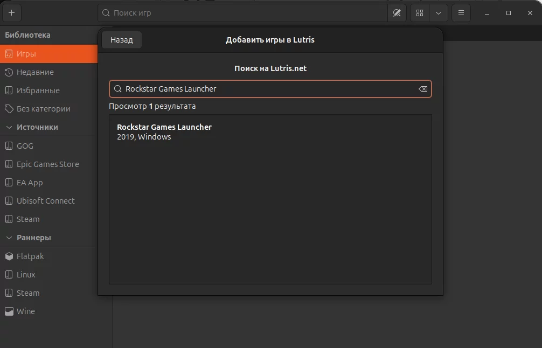Viewport: 542px width, 348px height.
Task: Click the Flatpak box icon
Action: pos(9,256)
